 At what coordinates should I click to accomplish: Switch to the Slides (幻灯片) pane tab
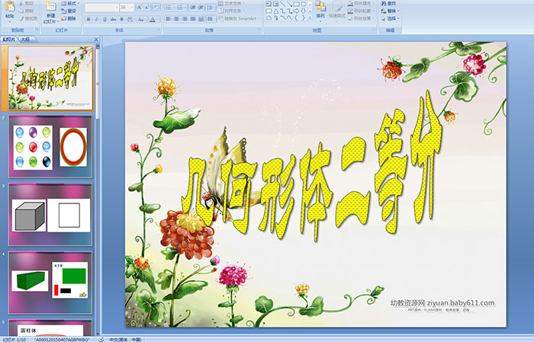coord(8,39)
